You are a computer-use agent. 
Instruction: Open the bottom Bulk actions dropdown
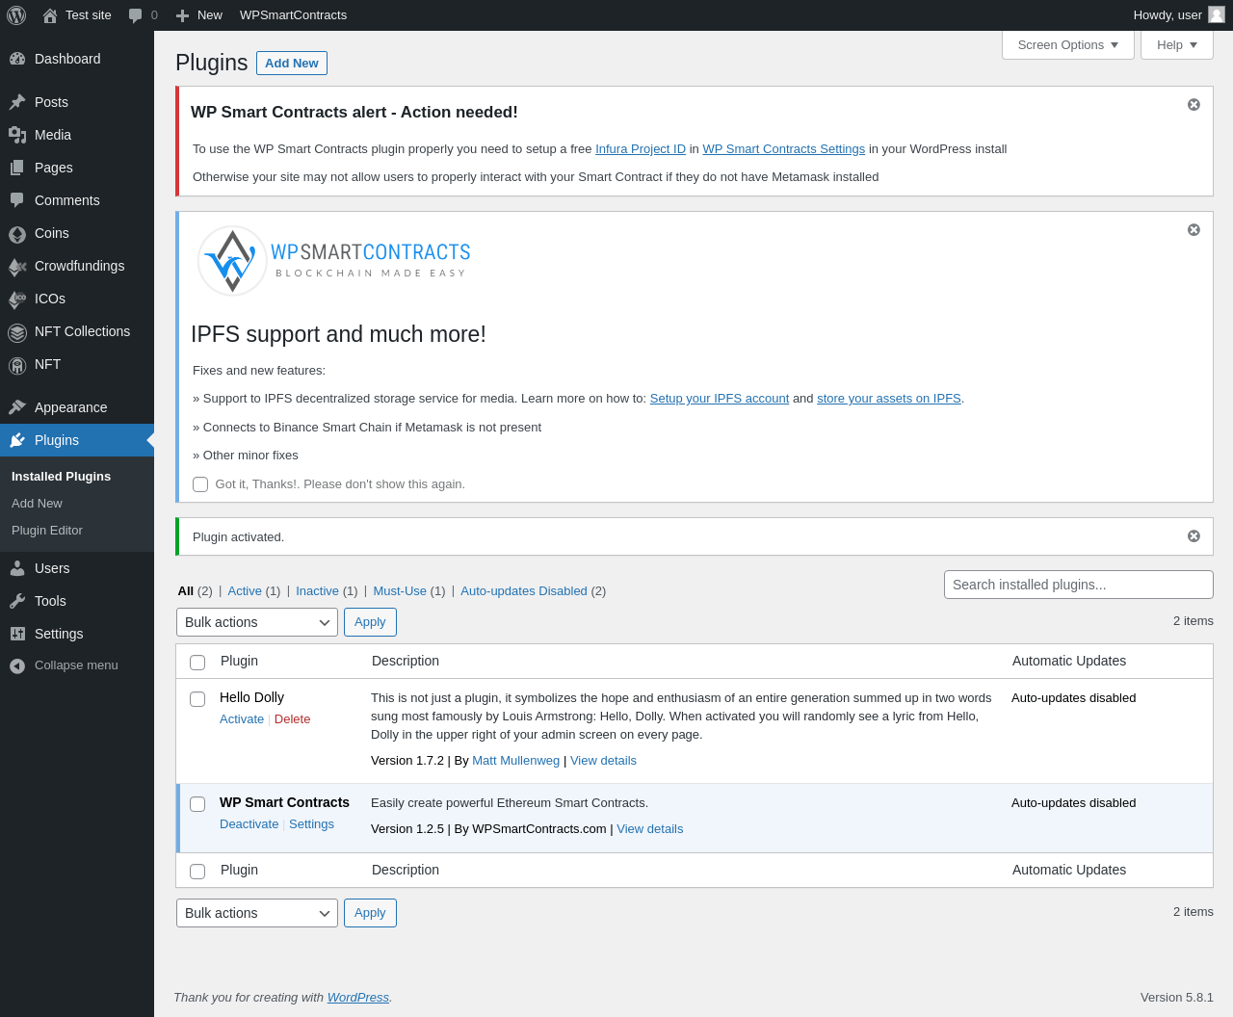(x=257, y=913)
